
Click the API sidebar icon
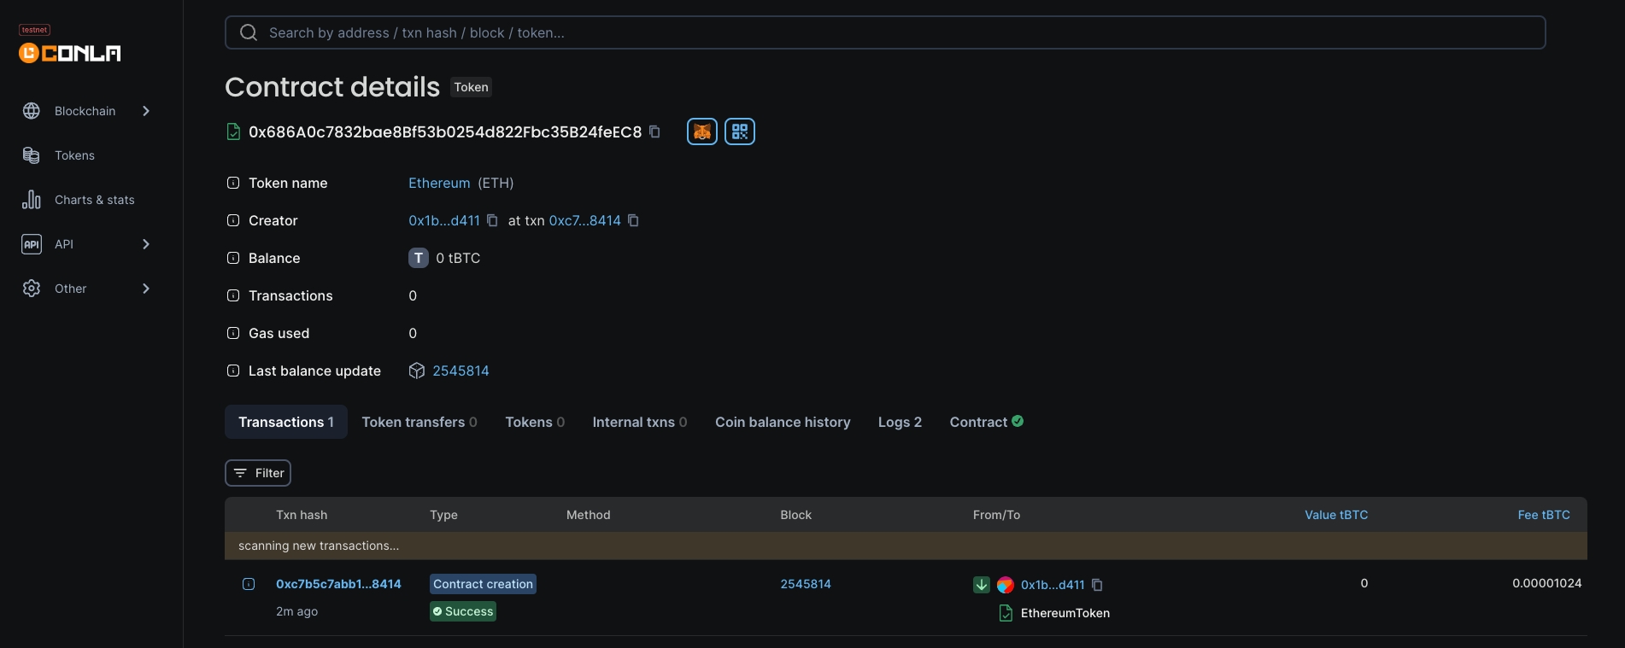coord(32,244)
